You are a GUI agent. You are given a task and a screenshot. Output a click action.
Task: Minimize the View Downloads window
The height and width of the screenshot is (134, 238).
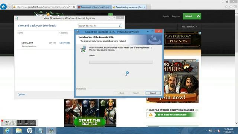coord(109,18)
